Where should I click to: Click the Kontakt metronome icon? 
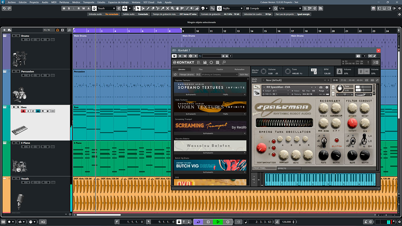click(x=339, y=72)
